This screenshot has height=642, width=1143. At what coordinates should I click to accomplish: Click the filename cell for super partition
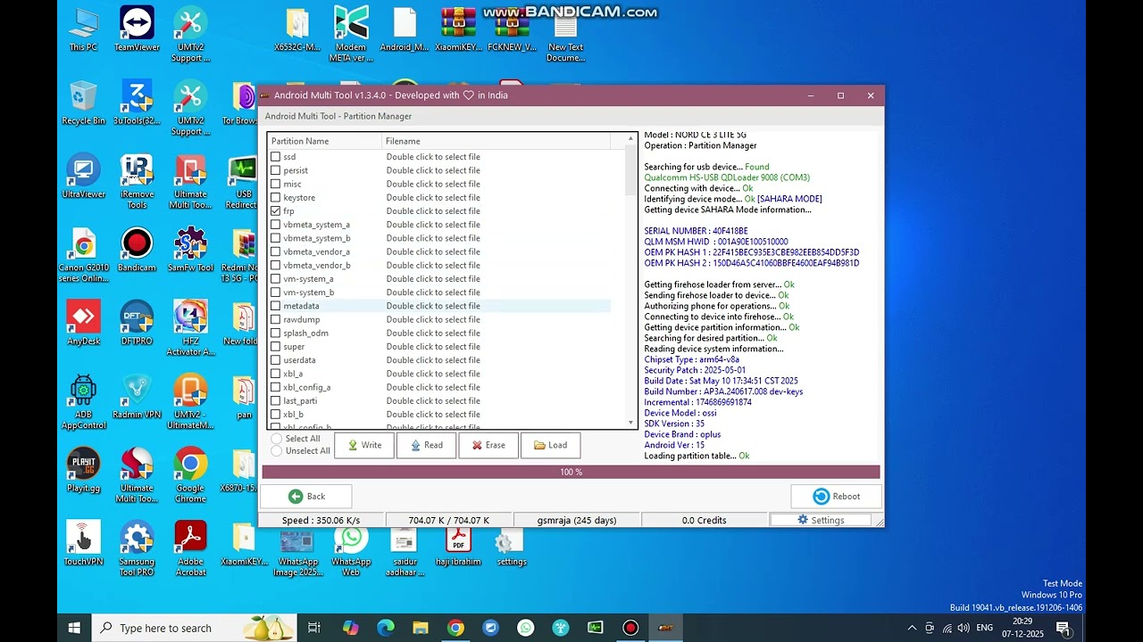[x=433, y=347]
